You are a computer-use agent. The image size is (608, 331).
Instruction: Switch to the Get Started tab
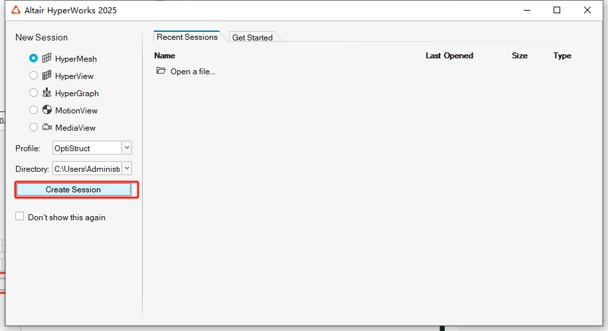[252, 37]
